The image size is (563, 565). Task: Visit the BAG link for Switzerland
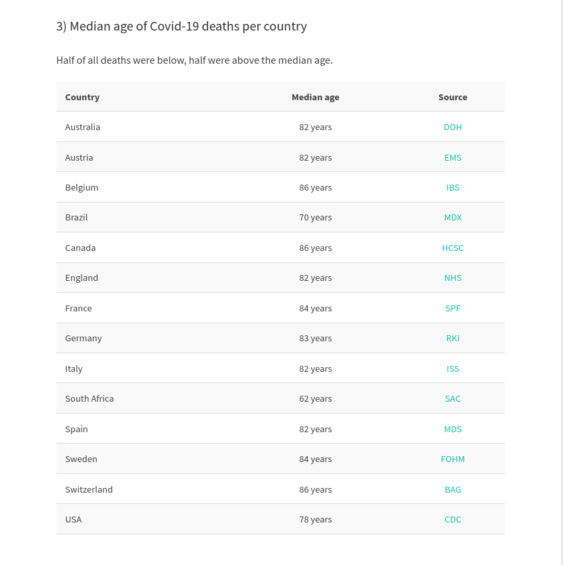[x=452, y=490]
